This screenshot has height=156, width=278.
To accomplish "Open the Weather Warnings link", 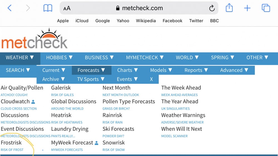I will coord(183,115).
